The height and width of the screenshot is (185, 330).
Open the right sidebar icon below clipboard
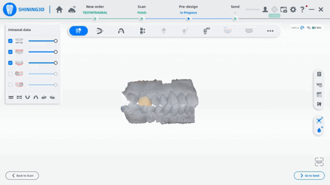click(x=319, y=85)
